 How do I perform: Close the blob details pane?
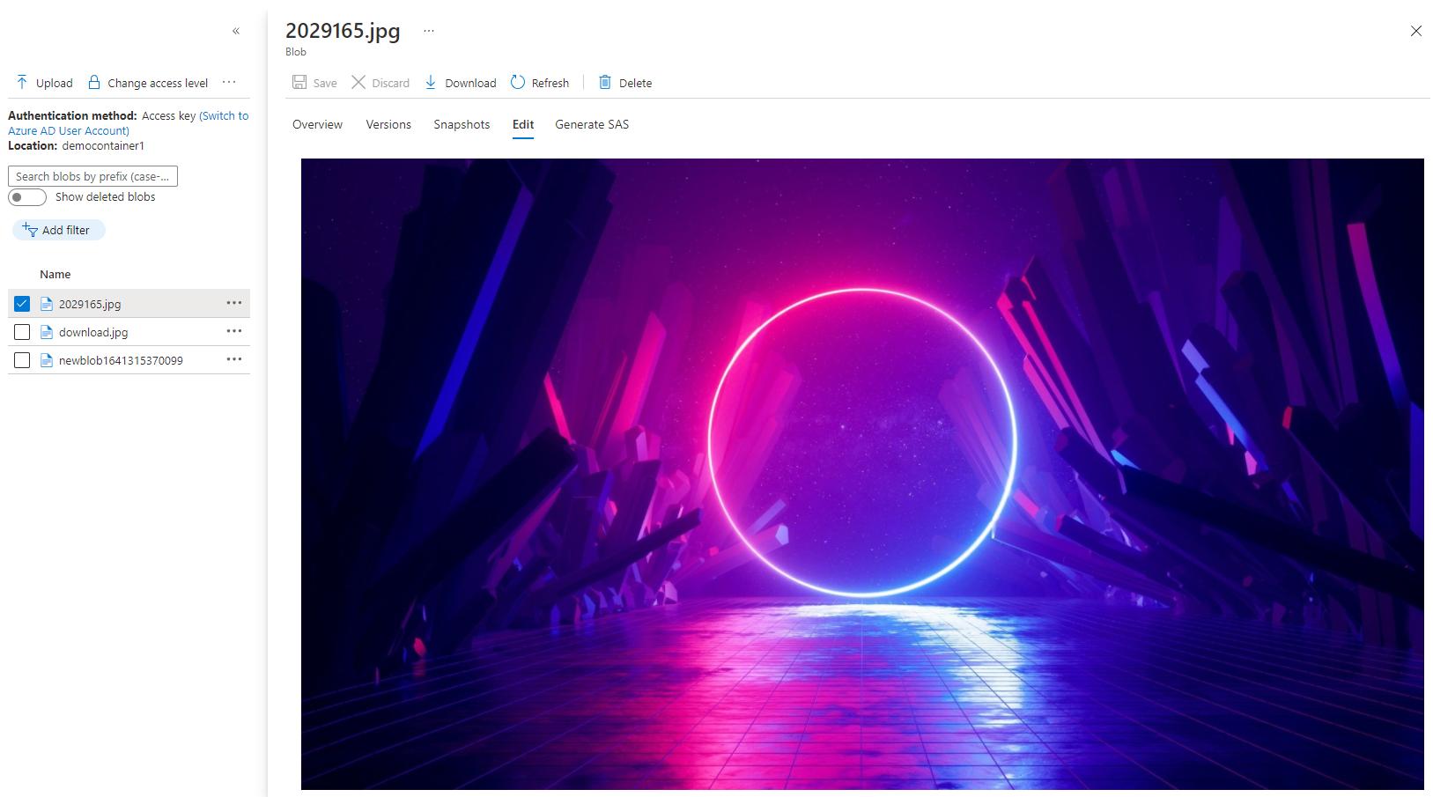point(1416,31)
